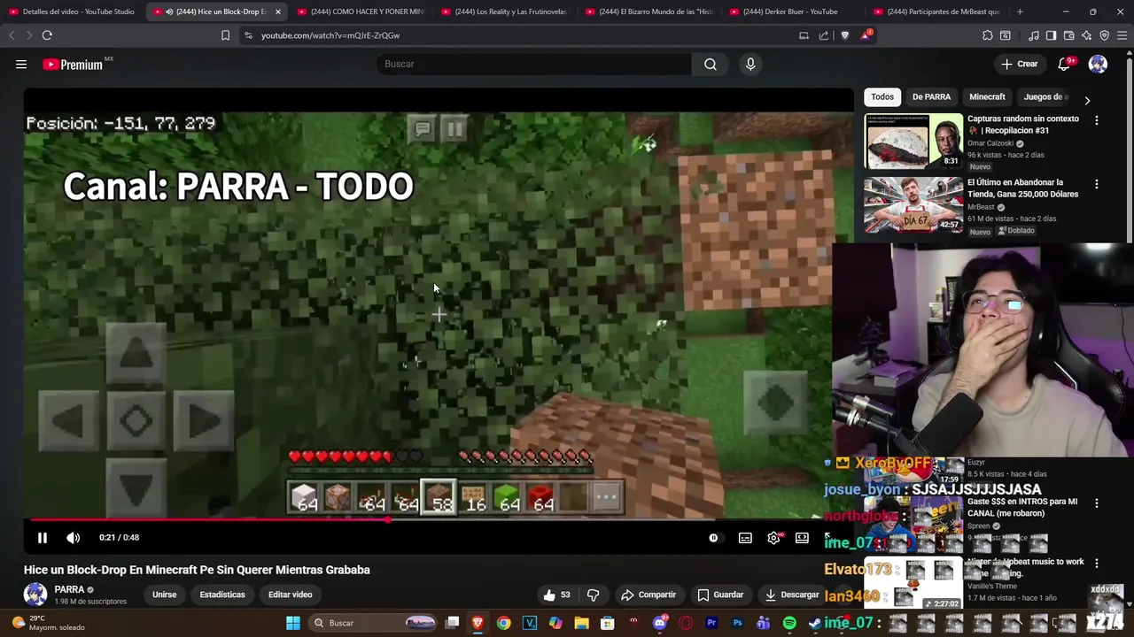Click the Editar video button
This screenshot has width=1134, height=637.
point(290,595)
